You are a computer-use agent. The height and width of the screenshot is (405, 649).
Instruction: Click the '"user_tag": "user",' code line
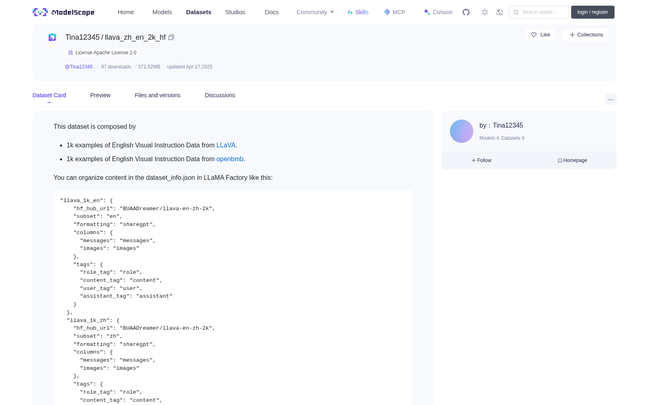click(111, 288)
